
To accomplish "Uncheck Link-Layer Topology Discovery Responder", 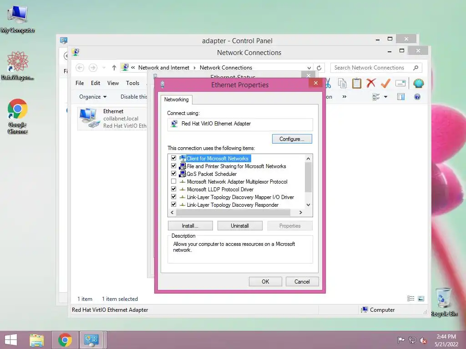I will (173, 204).
